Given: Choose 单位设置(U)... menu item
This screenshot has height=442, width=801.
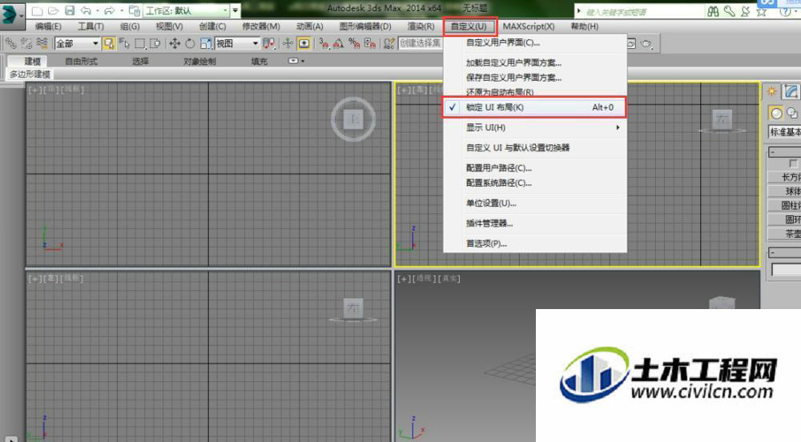Looking at the screenshot, I should (x=534, y=203).
